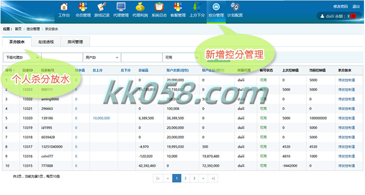The width and height of the screenshot is (365, 195).
Task: Click the 总下分 column header
Action: [x=126, y=70]
